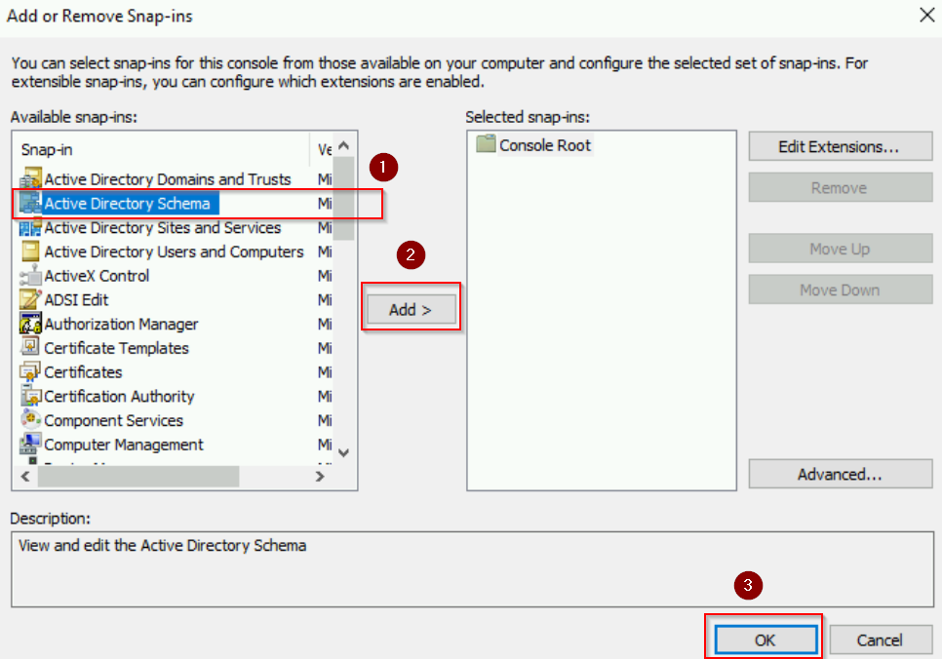Confirm with the OK button
The width and height of the screenshot is (942, 659).
coord(765,640)
